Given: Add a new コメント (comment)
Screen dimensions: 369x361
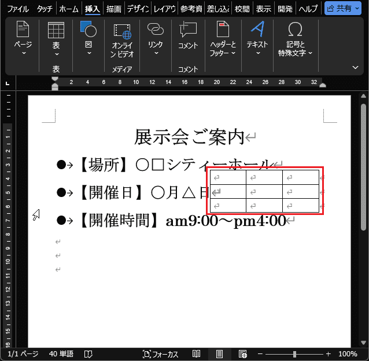Looking at the screenshot, I should tap(188, 36).
